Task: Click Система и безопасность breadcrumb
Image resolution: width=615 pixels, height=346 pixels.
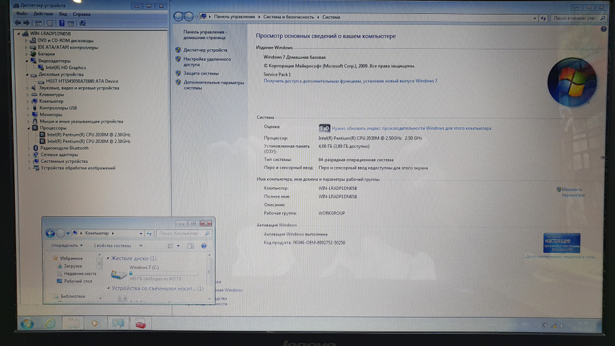Action: pyautogui.click(x=288, y=17)
